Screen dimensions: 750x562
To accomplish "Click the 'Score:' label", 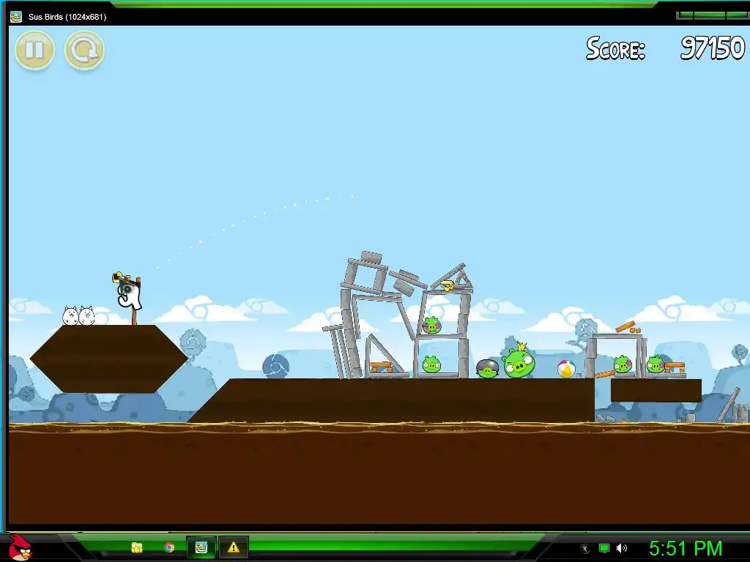I will coord(615,48).
